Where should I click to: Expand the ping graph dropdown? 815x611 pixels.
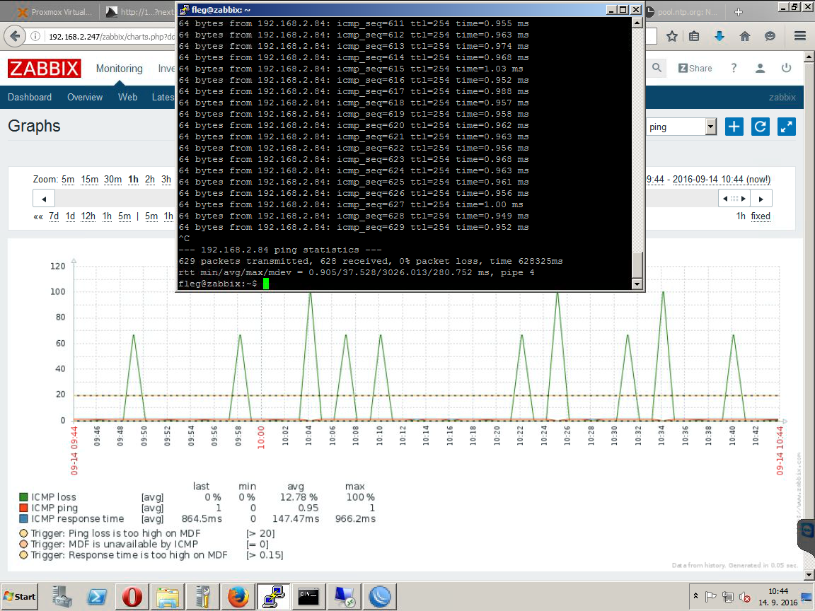click(710, 127)
